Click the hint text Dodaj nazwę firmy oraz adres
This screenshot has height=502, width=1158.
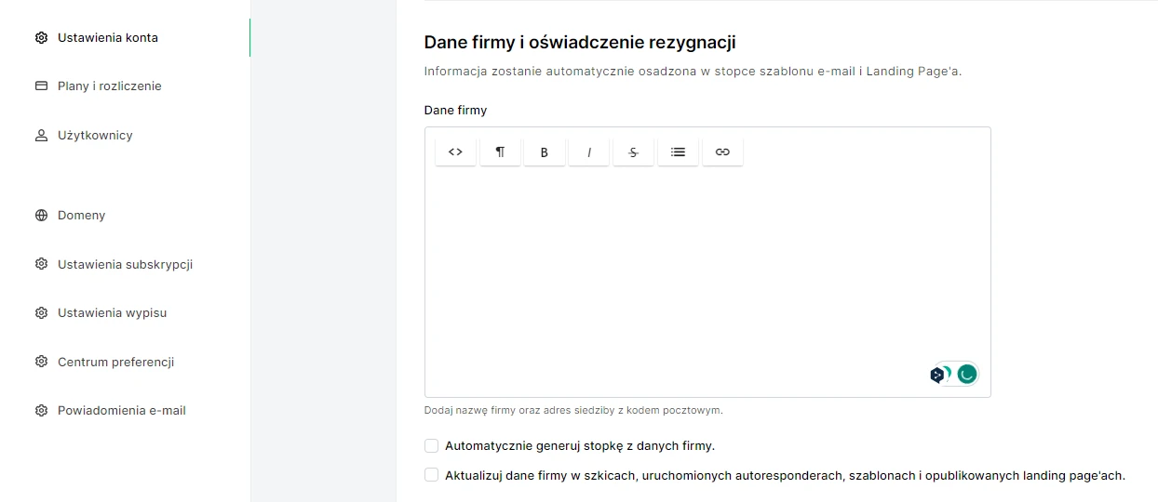[x=573, y=410]
